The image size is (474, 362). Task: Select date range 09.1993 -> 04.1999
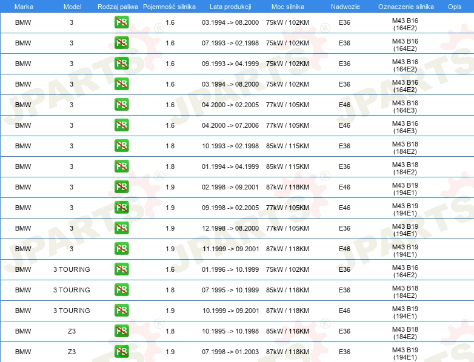pyautogui.click(x=230, y=64)
